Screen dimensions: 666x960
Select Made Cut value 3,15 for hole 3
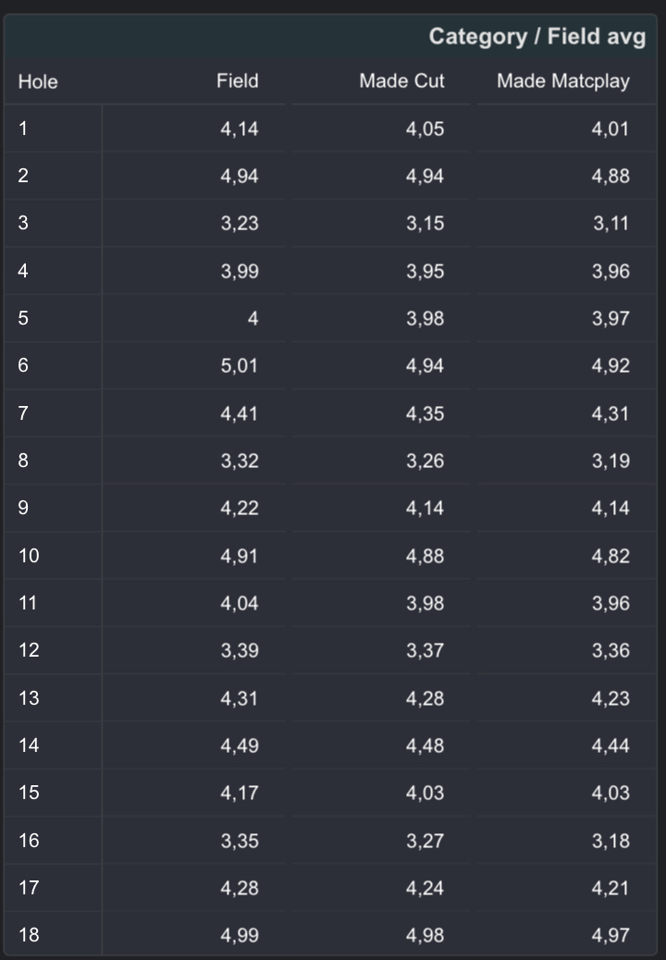pyautogui.click(x=425, y=224)
